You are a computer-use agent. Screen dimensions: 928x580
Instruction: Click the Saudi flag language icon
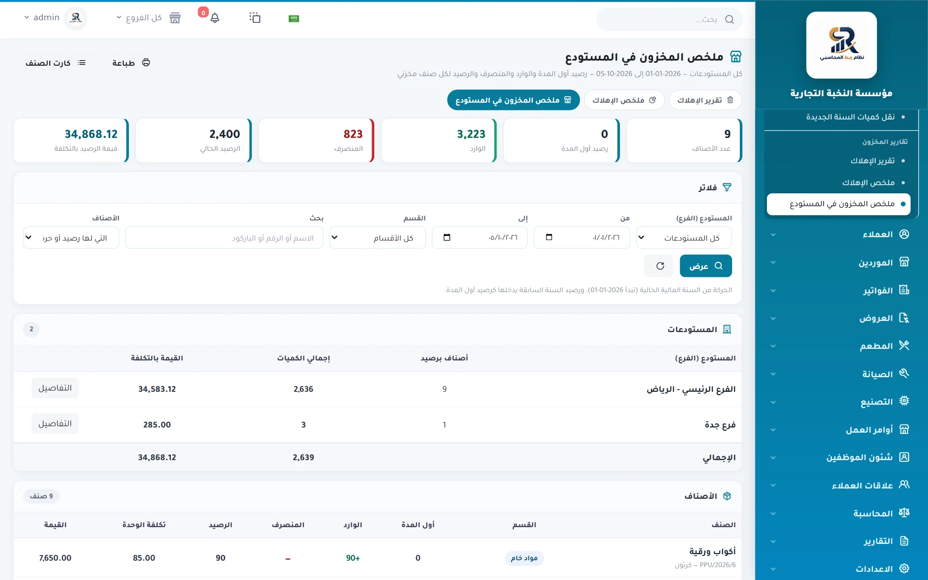point(294,18)
